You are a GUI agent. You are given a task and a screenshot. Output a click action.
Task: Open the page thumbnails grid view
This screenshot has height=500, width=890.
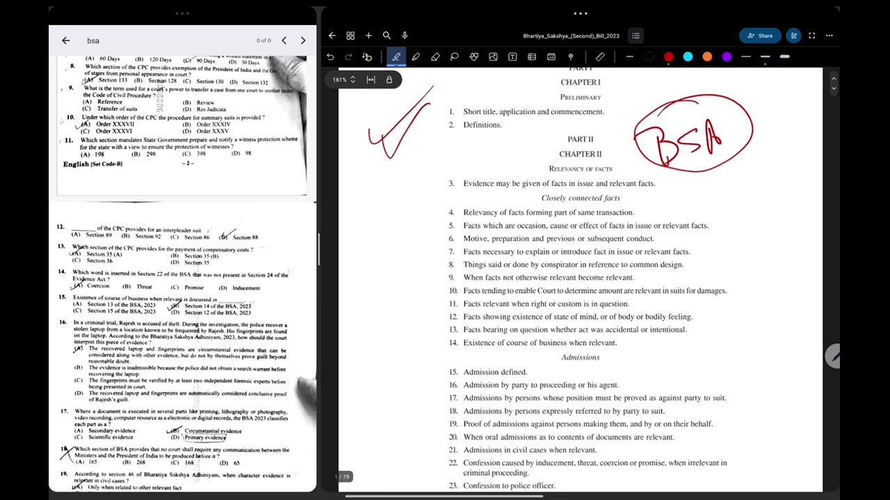click(x=350, y=35)
